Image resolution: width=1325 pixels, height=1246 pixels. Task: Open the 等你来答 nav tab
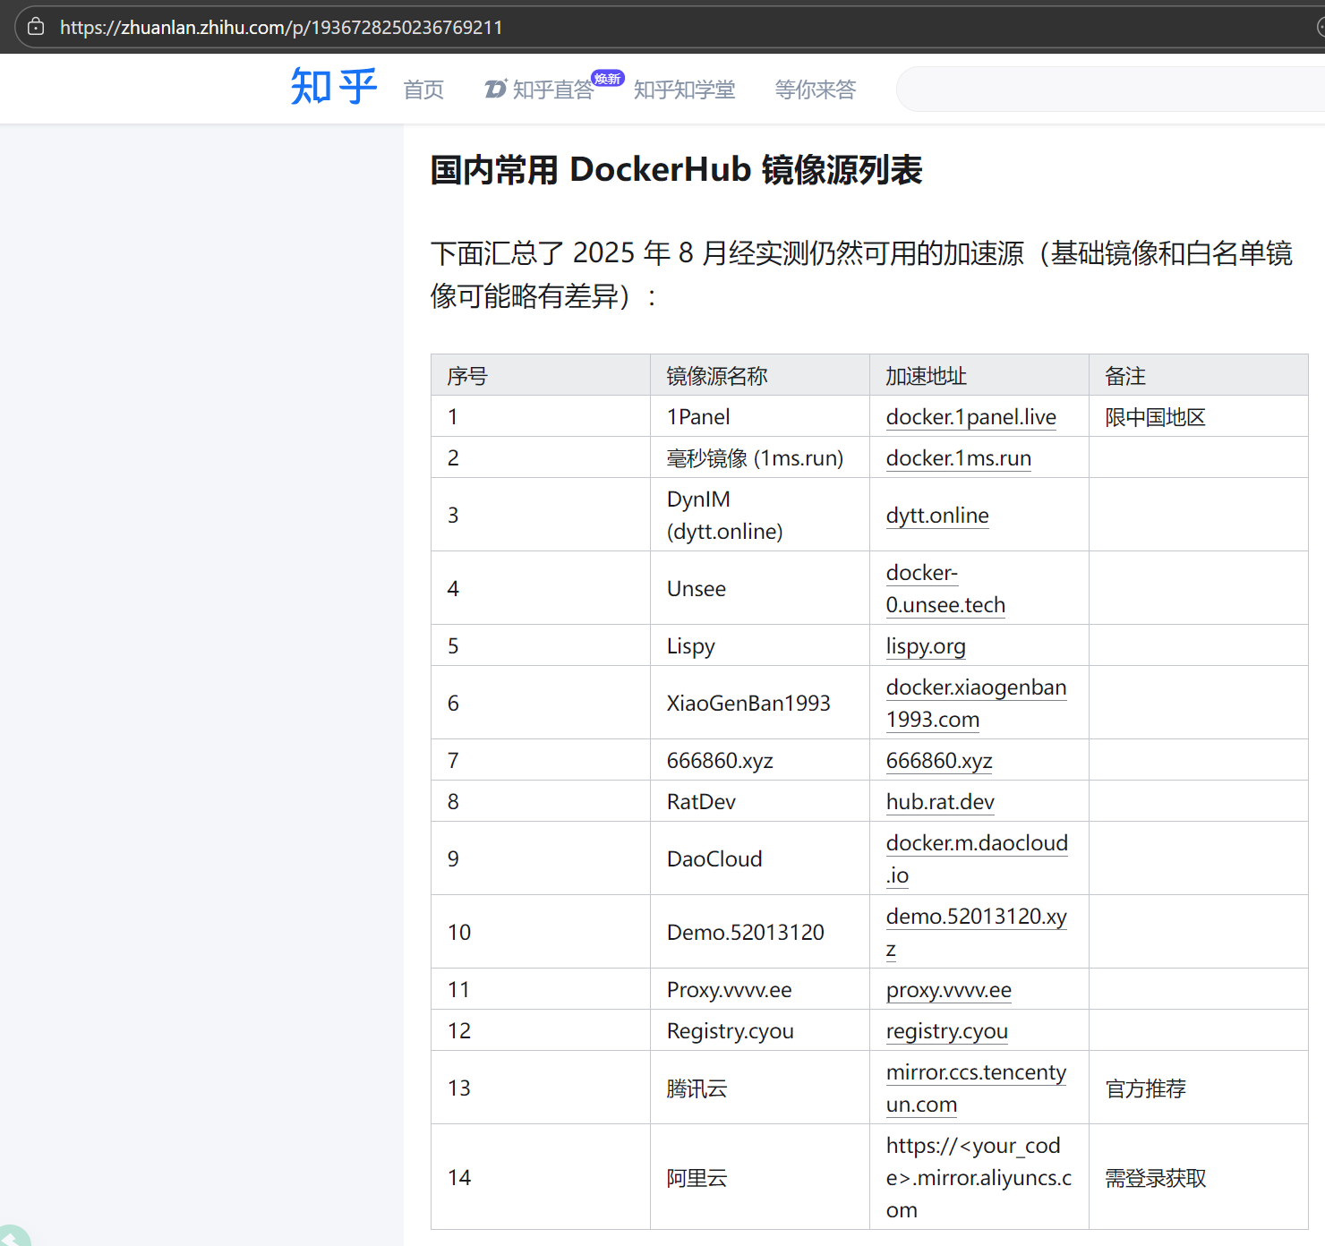click(x=815, y=90)
